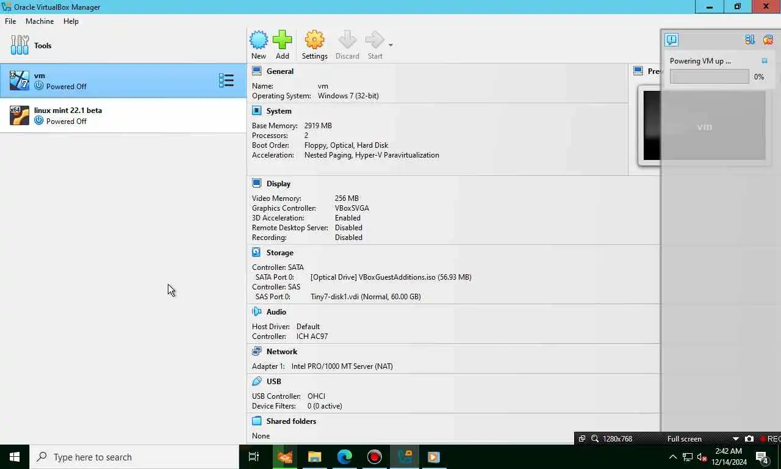Image resolution: width=781 pixels, height=469 pixels.
Task: Click the ICH AC97 audio controller value
Action: (x=312, y=336)
